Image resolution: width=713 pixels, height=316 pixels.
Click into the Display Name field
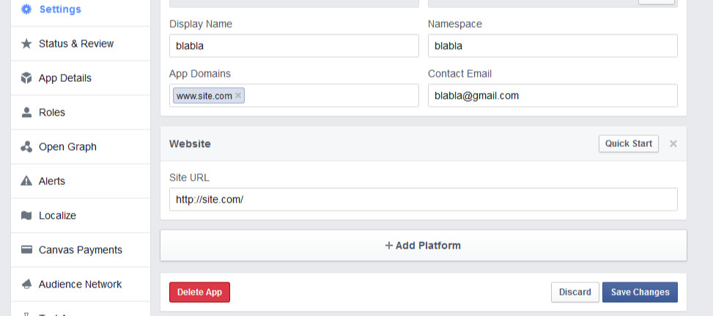click(x=294, y=46)
